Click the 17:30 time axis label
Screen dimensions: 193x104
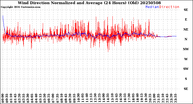click(x=129, y=98)
